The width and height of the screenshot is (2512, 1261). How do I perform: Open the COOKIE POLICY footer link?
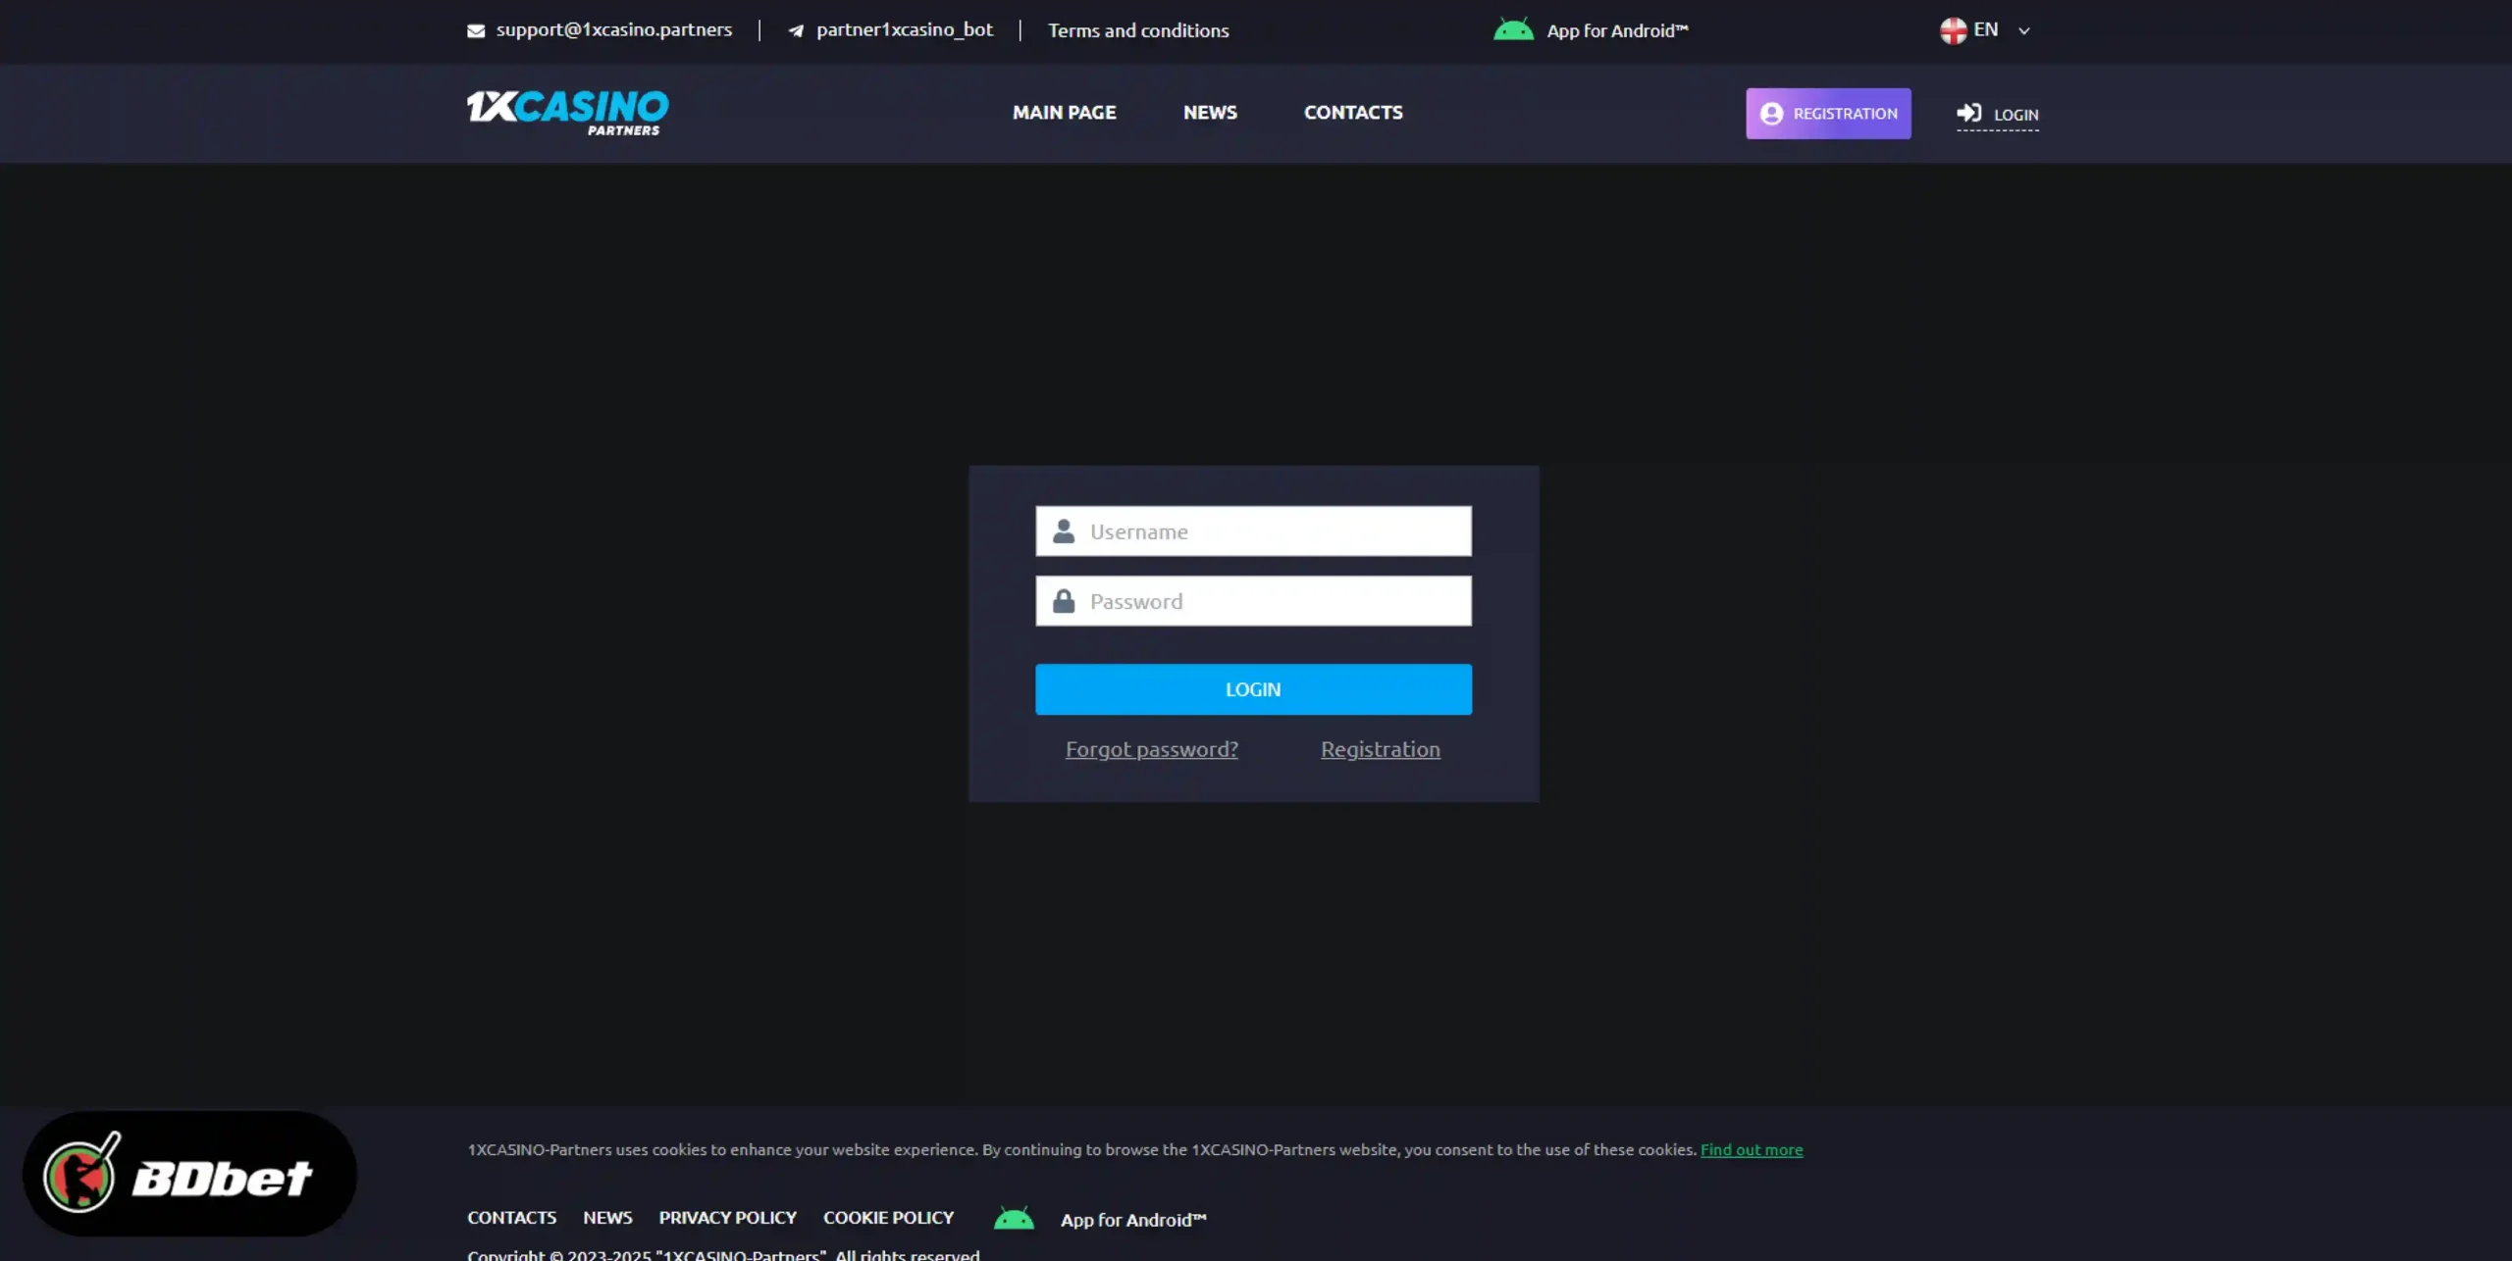pos(888,1217)
